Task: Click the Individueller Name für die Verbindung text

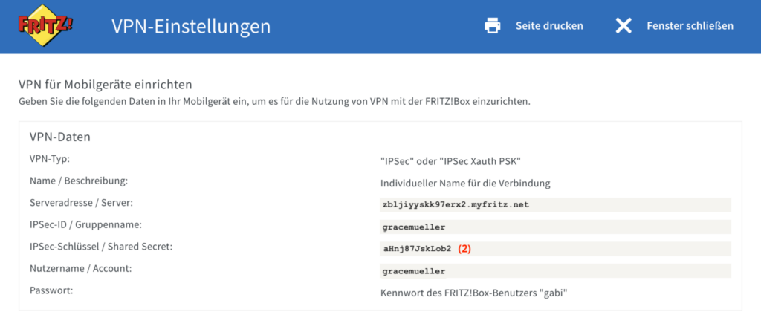Action: [x=465, y=184]
